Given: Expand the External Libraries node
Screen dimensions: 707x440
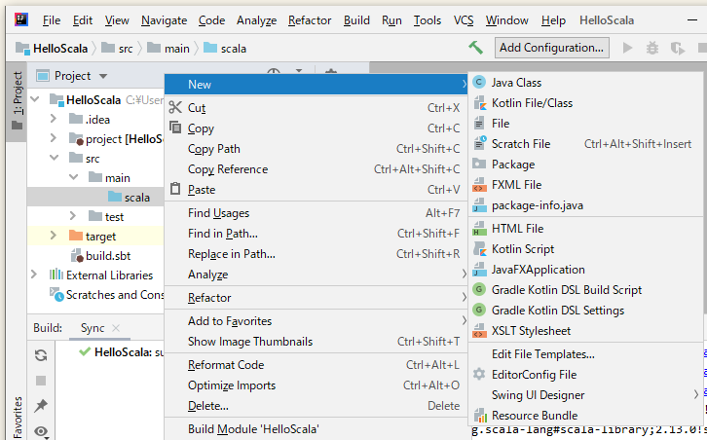Looking at the screenshot, I should tap(34, 275).
